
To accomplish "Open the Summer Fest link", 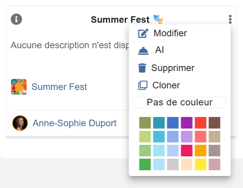I will 59,87.
